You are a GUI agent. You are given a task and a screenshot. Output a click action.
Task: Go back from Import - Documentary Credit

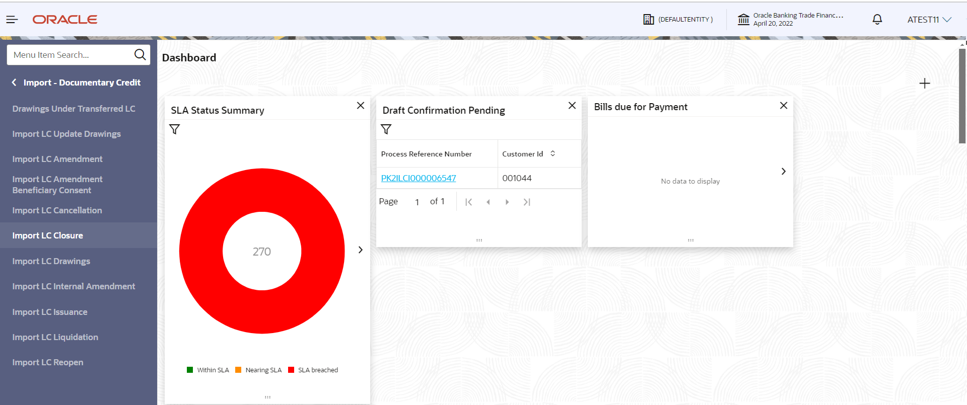pos(14,83)
